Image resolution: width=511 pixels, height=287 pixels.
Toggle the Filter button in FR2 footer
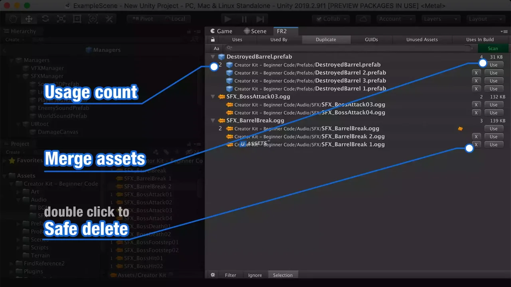point(230,275)
